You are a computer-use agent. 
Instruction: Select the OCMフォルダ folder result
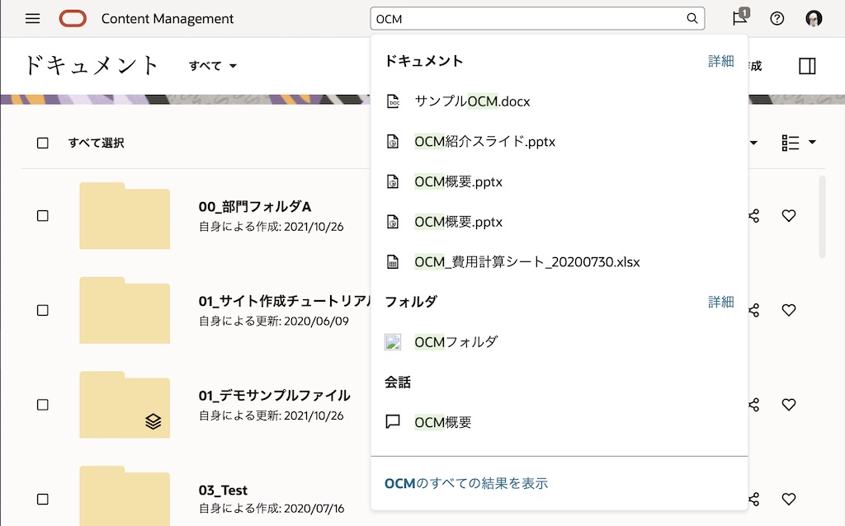tap(456, 341)
